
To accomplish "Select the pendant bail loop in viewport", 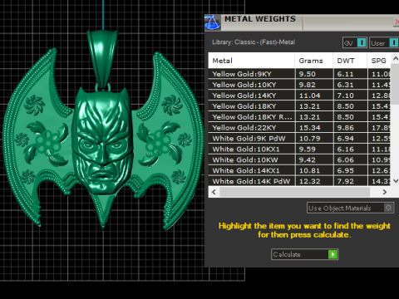I will pyautogui.click(x=102, y=58).
